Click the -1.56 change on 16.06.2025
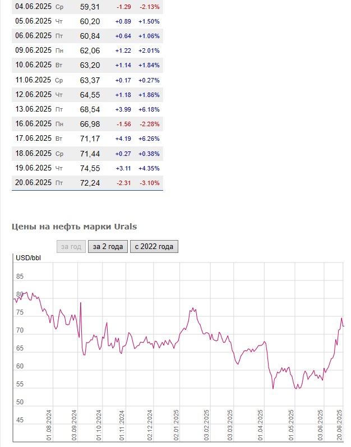351x447 pixels. (x=123, y=124)
